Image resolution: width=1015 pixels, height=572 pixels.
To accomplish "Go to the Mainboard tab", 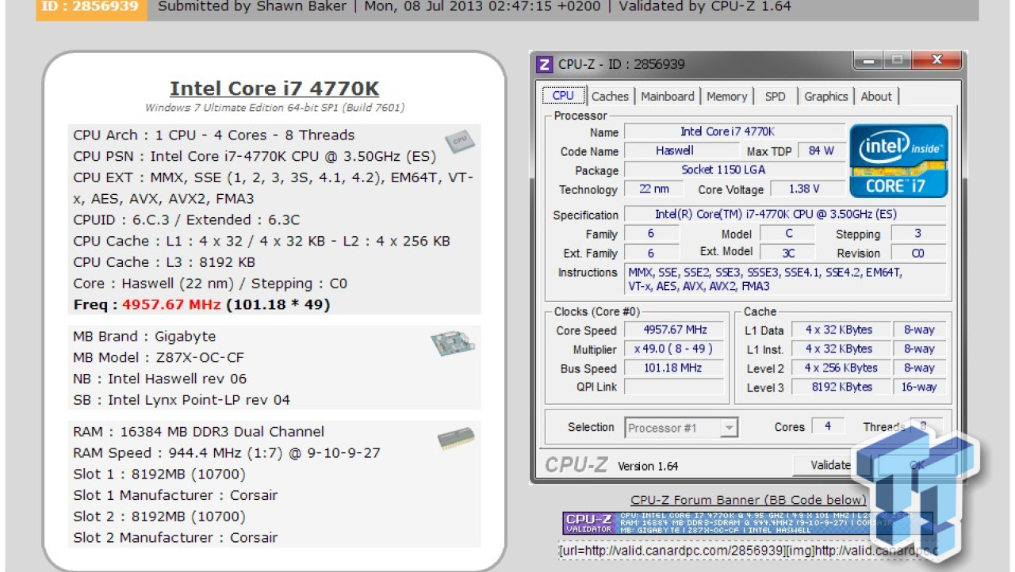I will point(668,97).
